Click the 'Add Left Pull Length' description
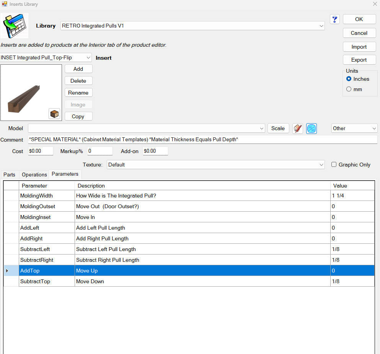The height and width of the screenshot is (354, 380). (x=202, y=228)
